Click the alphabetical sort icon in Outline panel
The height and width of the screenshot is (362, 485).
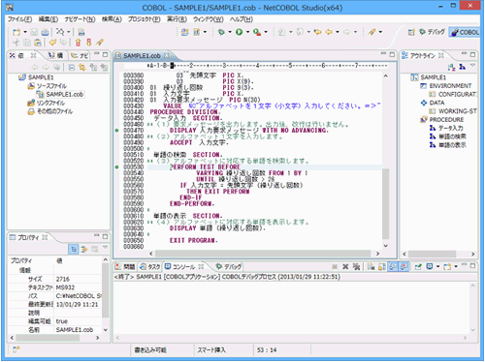tap(451, 67)
